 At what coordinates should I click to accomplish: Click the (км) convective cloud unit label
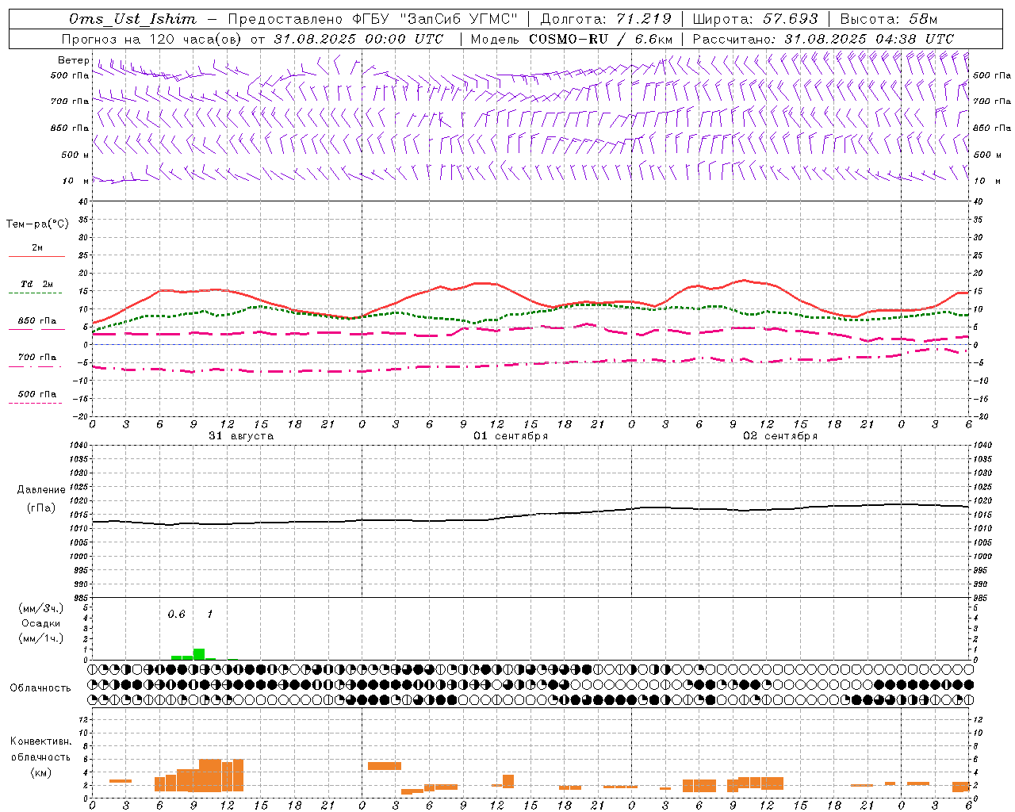pyautogui.click(x=40, y=772)
